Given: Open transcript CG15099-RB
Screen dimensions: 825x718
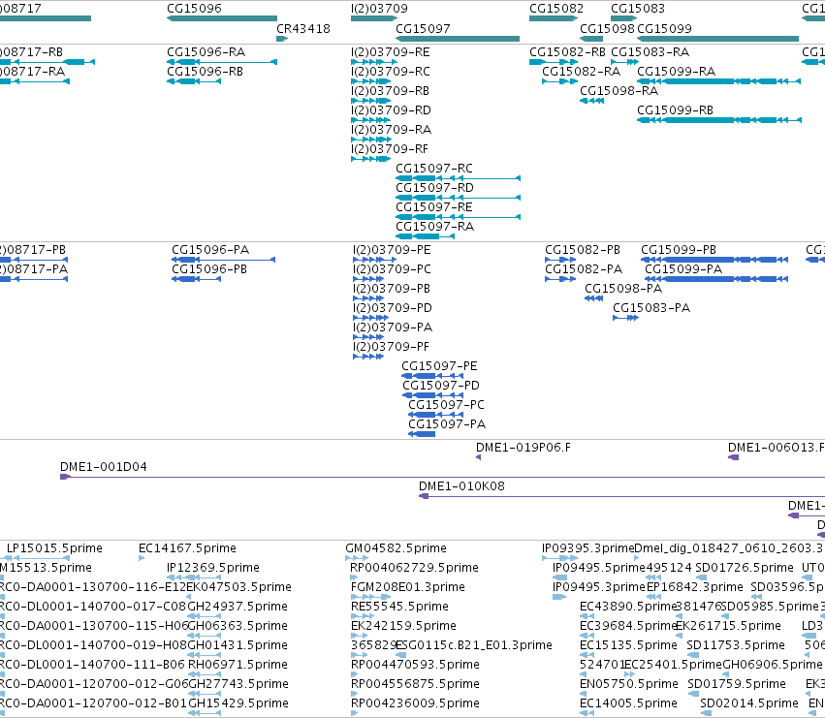Looking at the screenshot, I should (x=675, y=110).
